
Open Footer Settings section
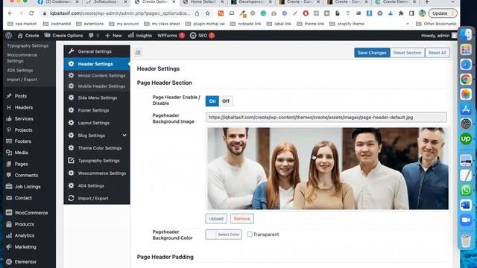[97, 110]
